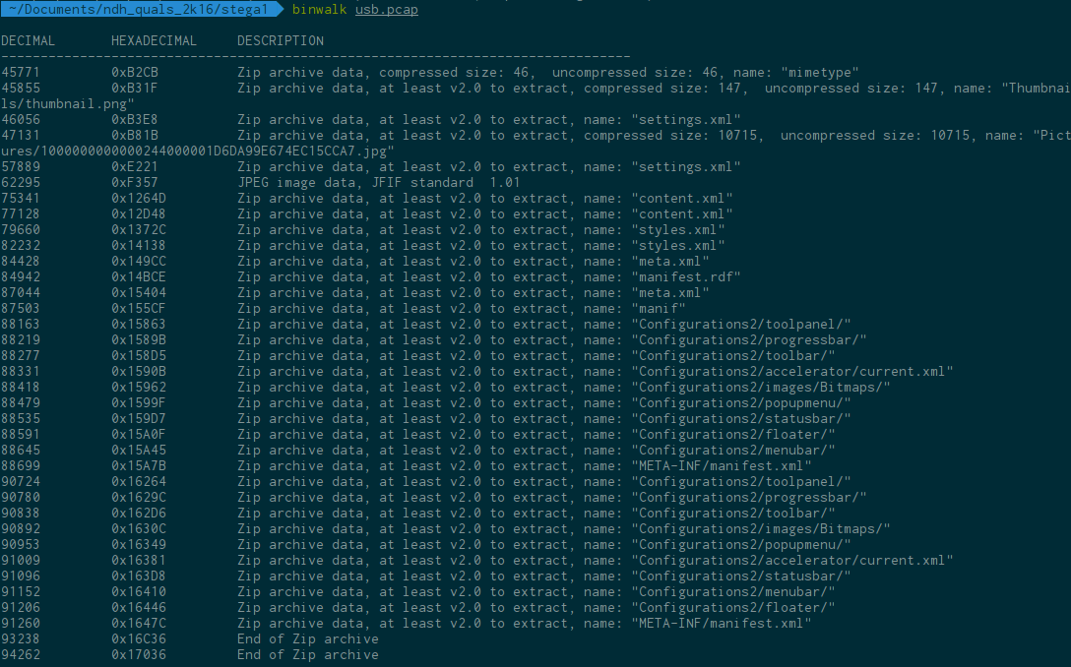Screen dimensions: 1071x667
Task: Click the "content.xml" name at offset 75341
Action: 681,199
